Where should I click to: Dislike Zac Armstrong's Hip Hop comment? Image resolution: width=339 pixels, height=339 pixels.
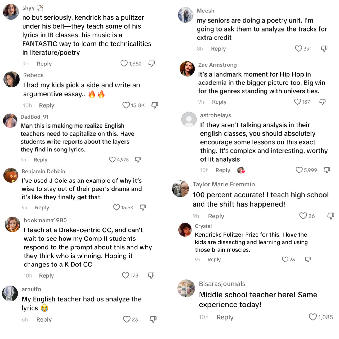(322, 102)
